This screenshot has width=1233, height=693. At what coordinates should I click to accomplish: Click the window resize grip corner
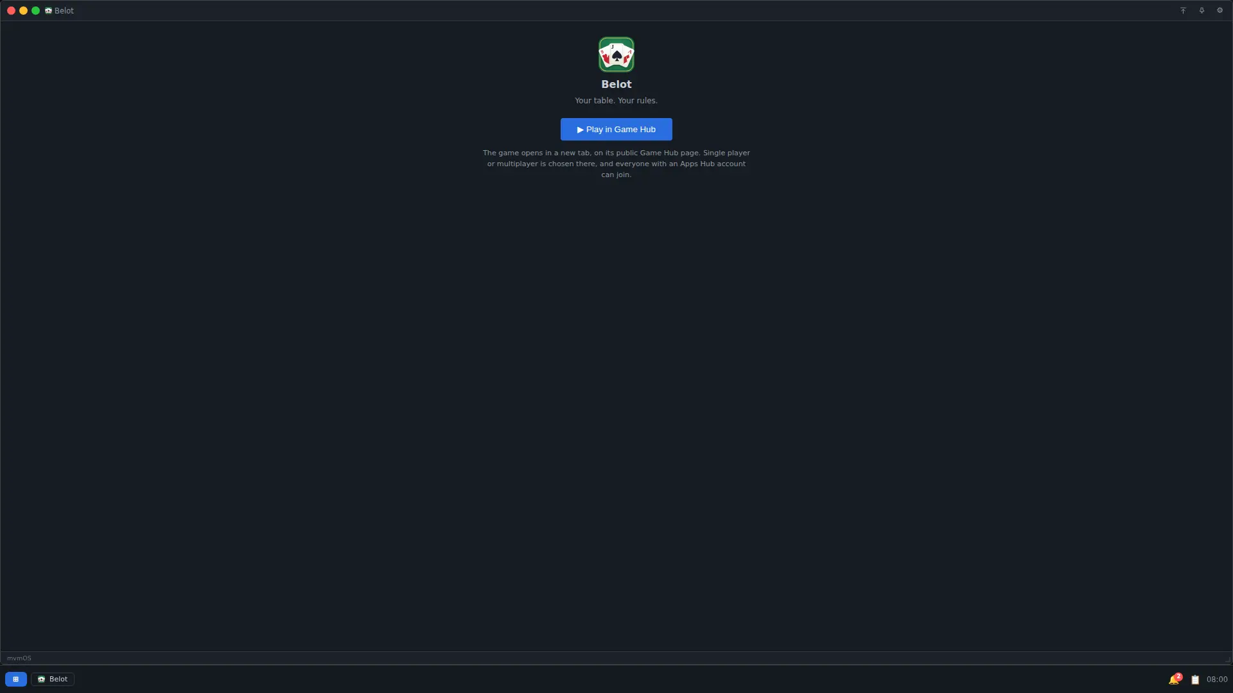pos(1227,660)
